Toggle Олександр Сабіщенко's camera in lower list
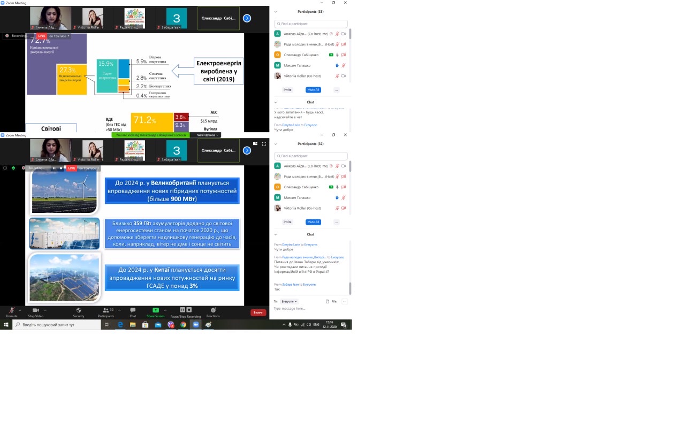This screenshot has width=685, height=428. tap(344, 187)
